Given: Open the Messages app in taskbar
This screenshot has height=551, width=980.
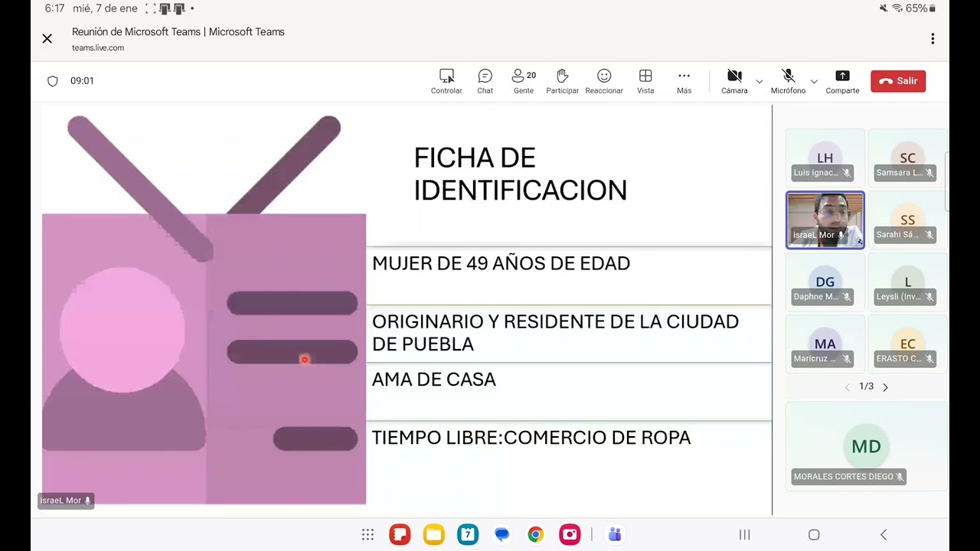Looking at the screenshot, I should [x=501, y=535].
